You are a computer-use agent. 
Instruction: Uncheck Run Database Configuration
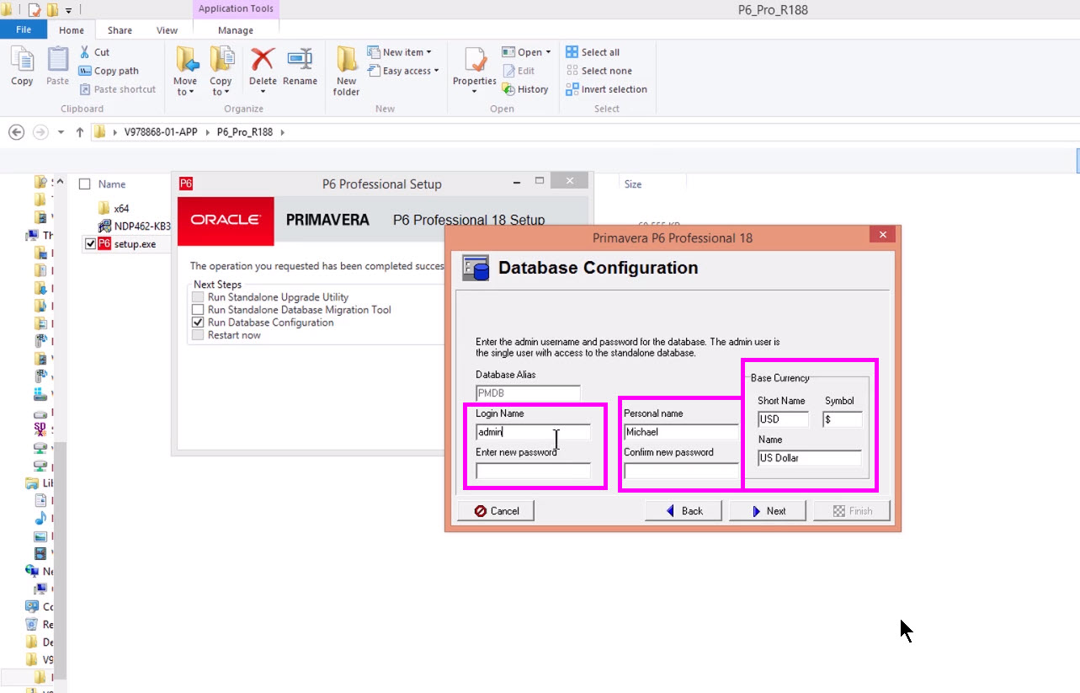point(198,323)
